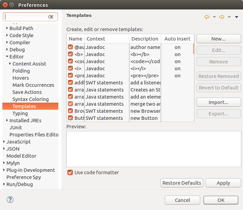Click Restore Defaults button
This screenshot has height=210, width=243.
[182, 183]
